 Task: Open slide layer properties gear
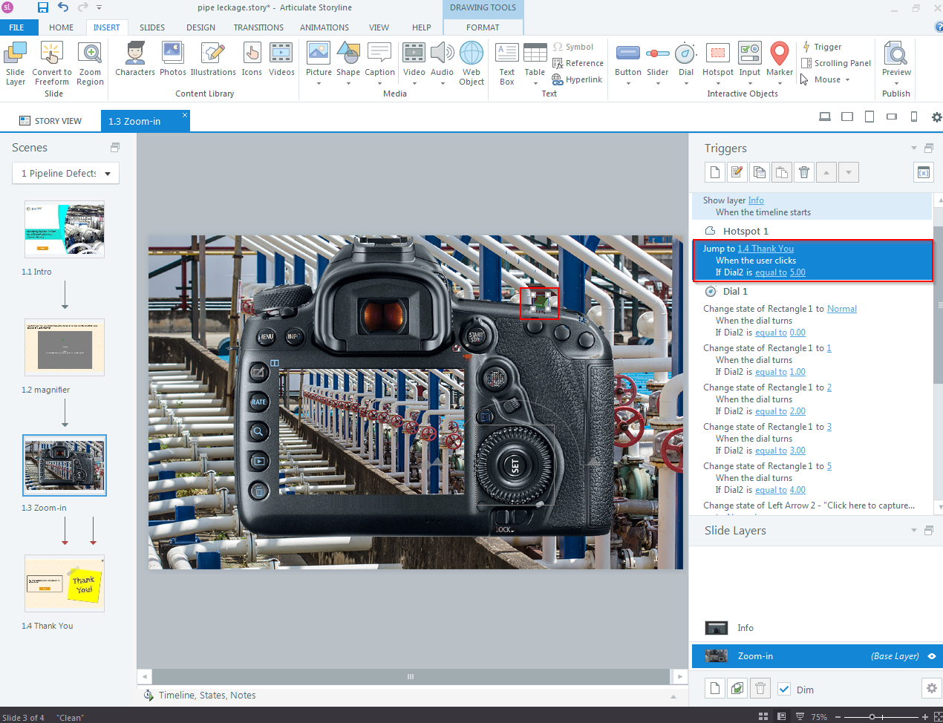coord(931,688)
